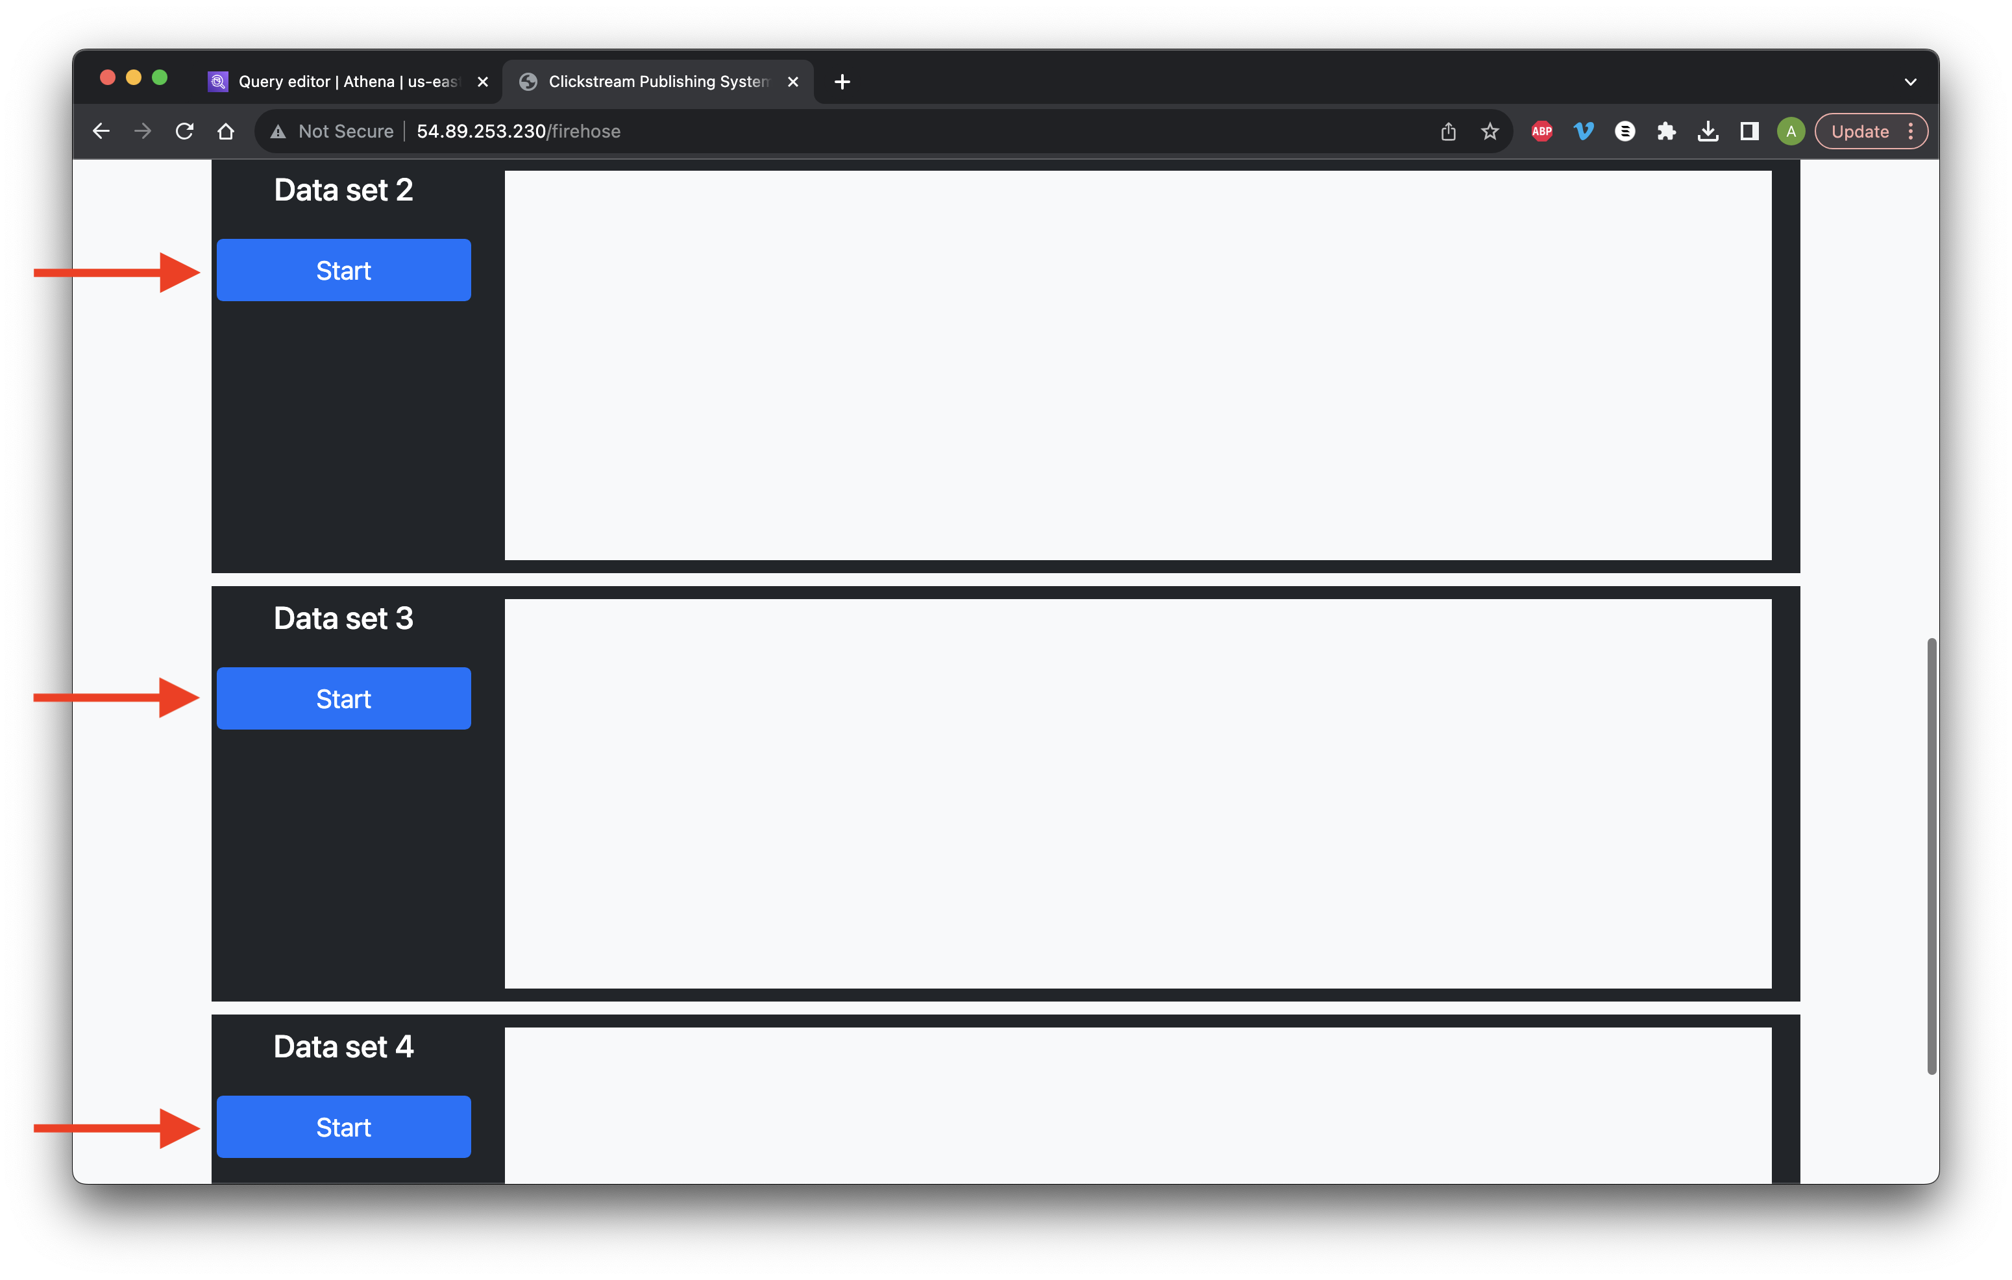Click inside Data set 3 output area
The image size is (2012, 1280).
pyautogui.click(x=1137, y=794)
